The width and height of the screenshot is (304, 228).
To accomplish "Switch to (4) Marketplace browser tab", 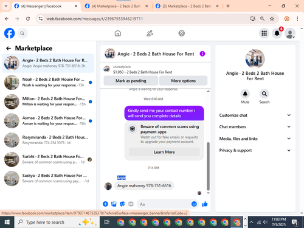I will (117, 6).
